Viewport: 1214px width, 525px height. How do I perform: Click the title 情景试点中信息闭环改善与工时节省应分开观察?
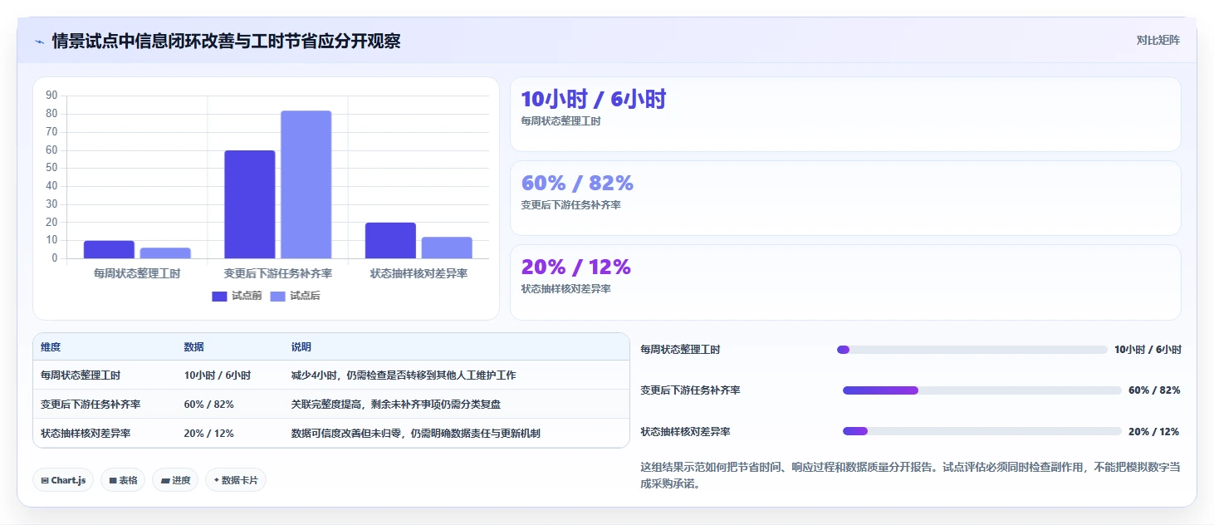coord(226,41)
